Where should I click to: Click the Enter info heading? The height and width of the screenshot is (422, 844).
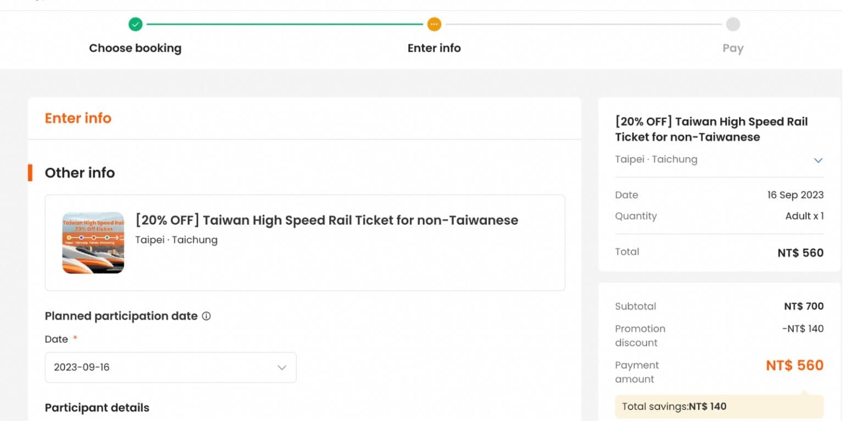pyautogui.click(x=77, y=118)
